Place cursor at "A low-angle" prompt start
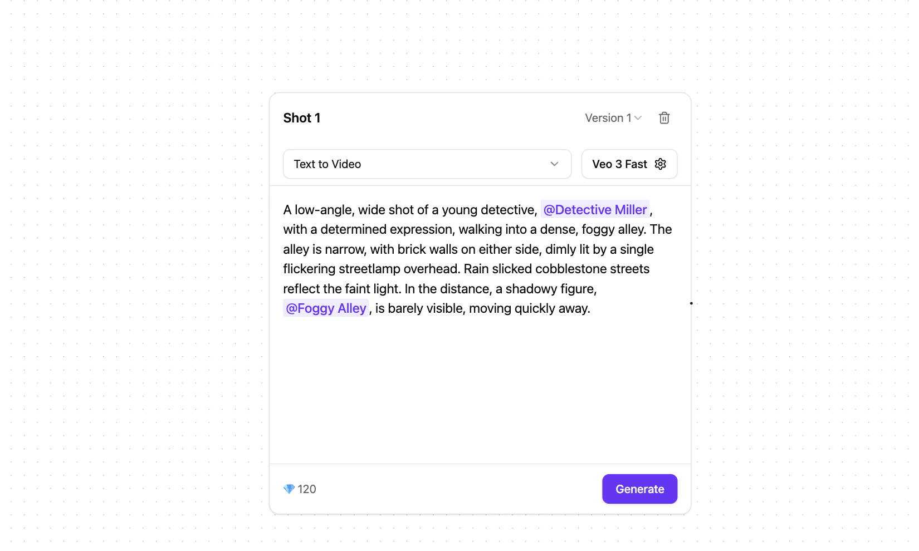The image size is (919, 551). pos(284,210)
